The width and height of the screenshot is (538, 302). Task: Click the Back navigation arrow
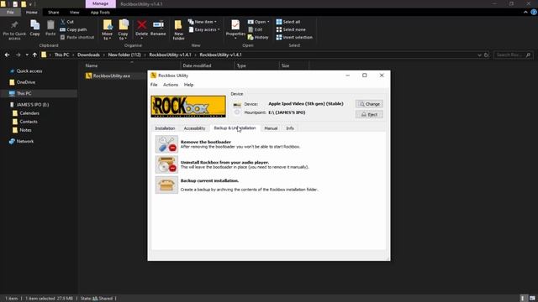8,55
